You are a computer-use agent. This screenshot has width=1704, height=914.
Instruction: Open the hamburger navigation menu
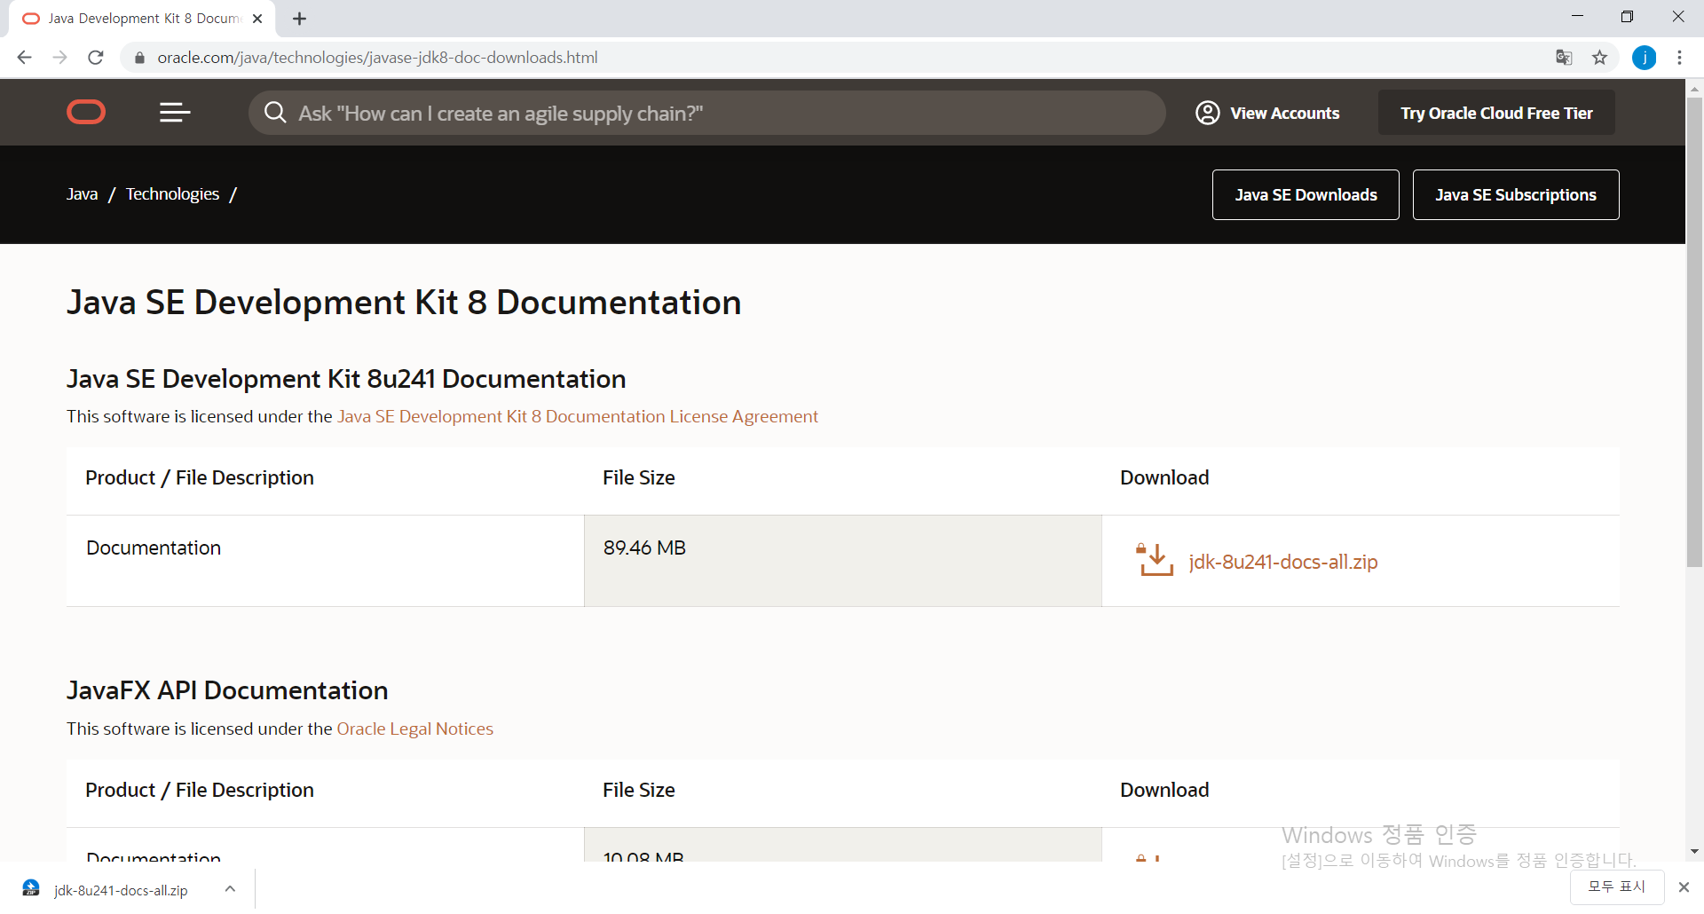pyautogui.click(x=175, y=113)
